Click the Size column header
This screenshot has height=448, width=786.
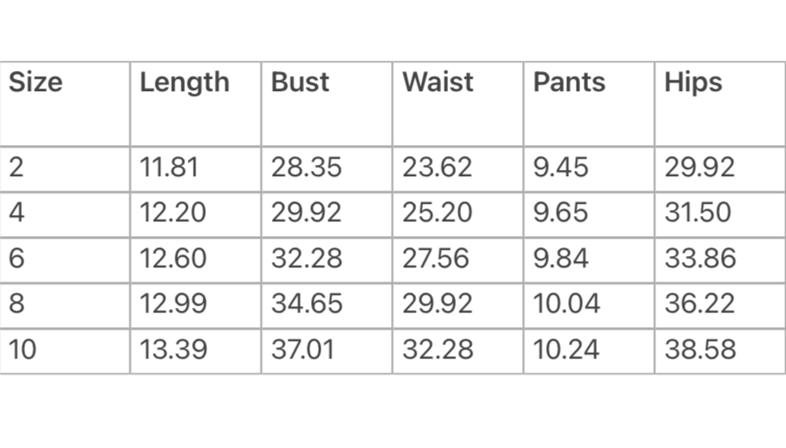pyautogui.click(x=36, y=82)
